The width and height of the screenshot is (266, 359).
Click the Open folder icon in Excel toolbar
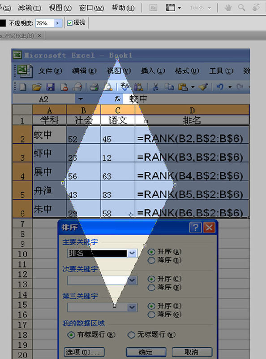[x=37, y=87]
